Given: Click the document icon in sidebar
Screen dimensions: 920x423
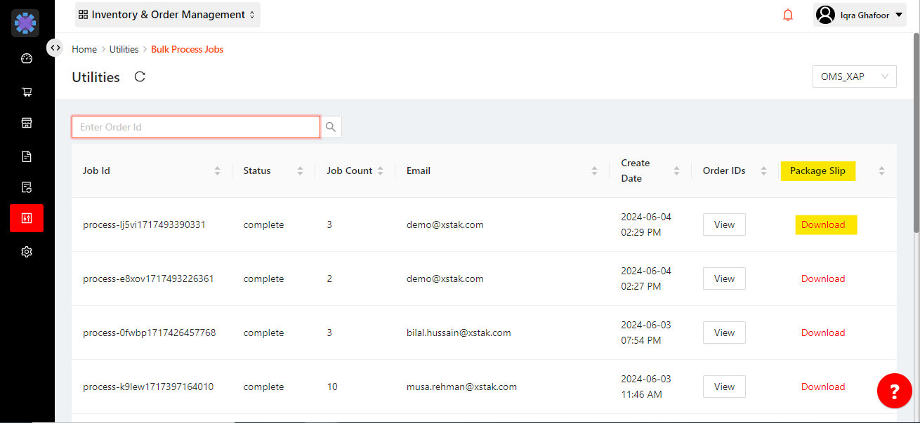Looking at the screenshot, I should (x=27, y=156).
